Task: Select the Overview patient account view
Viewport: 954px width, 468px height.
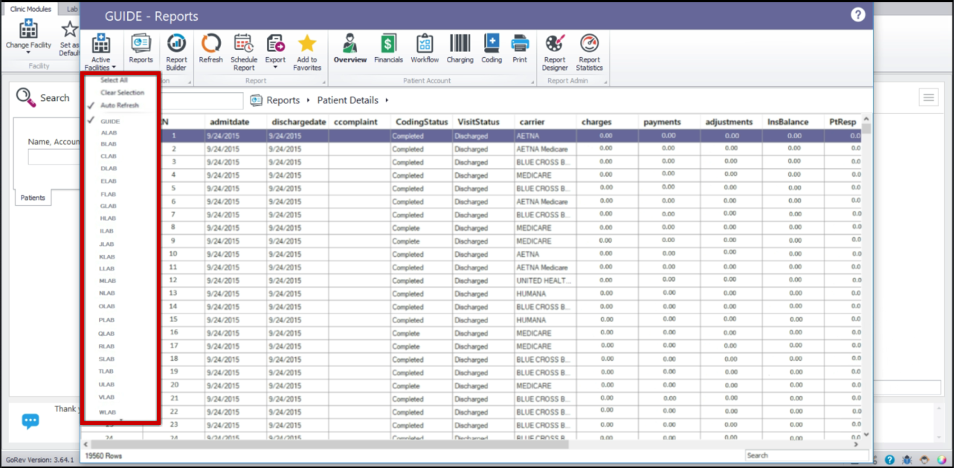Action: [x=349, y=49]
